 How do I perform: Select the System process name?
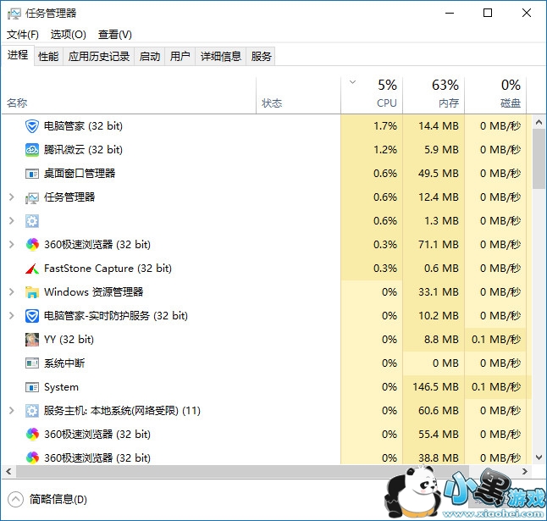tap(61, 387)
